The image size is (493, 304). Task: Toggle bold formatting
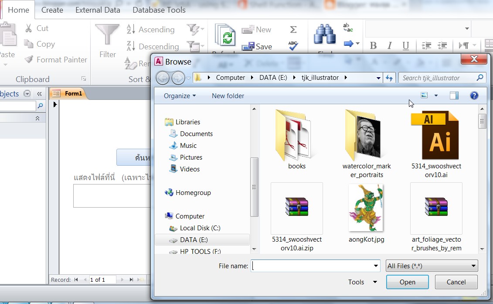[x=373, y=45]
